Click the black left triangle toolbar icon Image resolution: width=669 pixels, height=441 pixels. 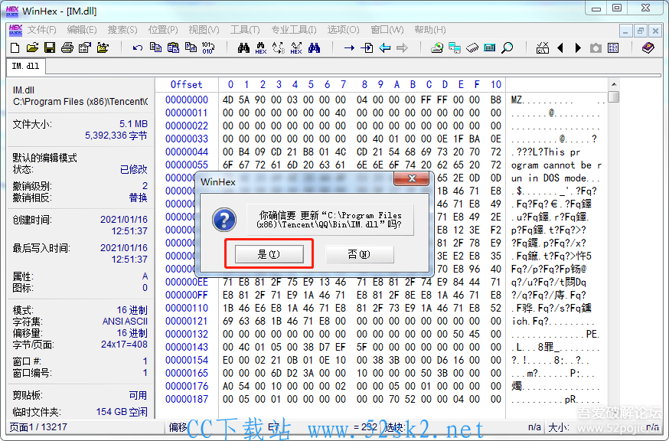pyautogui.click(x=560, y=47)
